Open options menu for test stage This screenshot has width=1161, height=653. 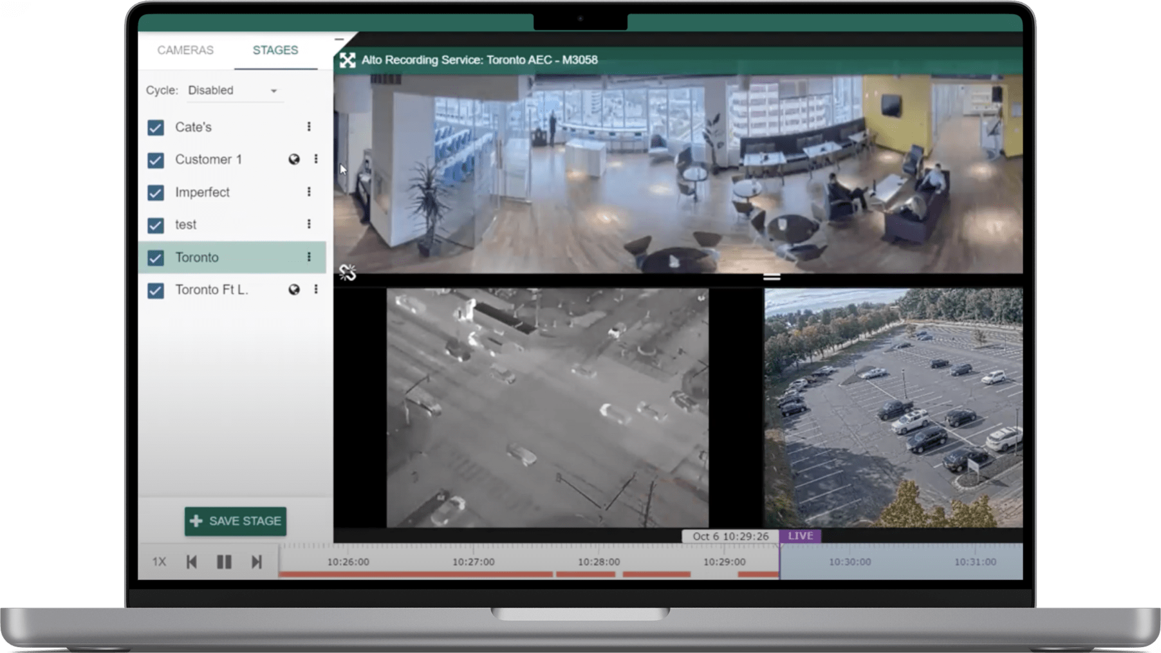309,224
